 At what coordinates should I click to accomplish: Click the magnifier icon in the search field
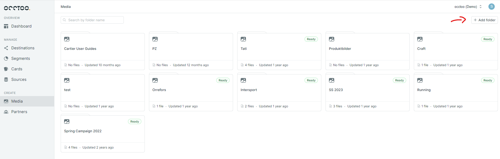[x=64, y=20]
